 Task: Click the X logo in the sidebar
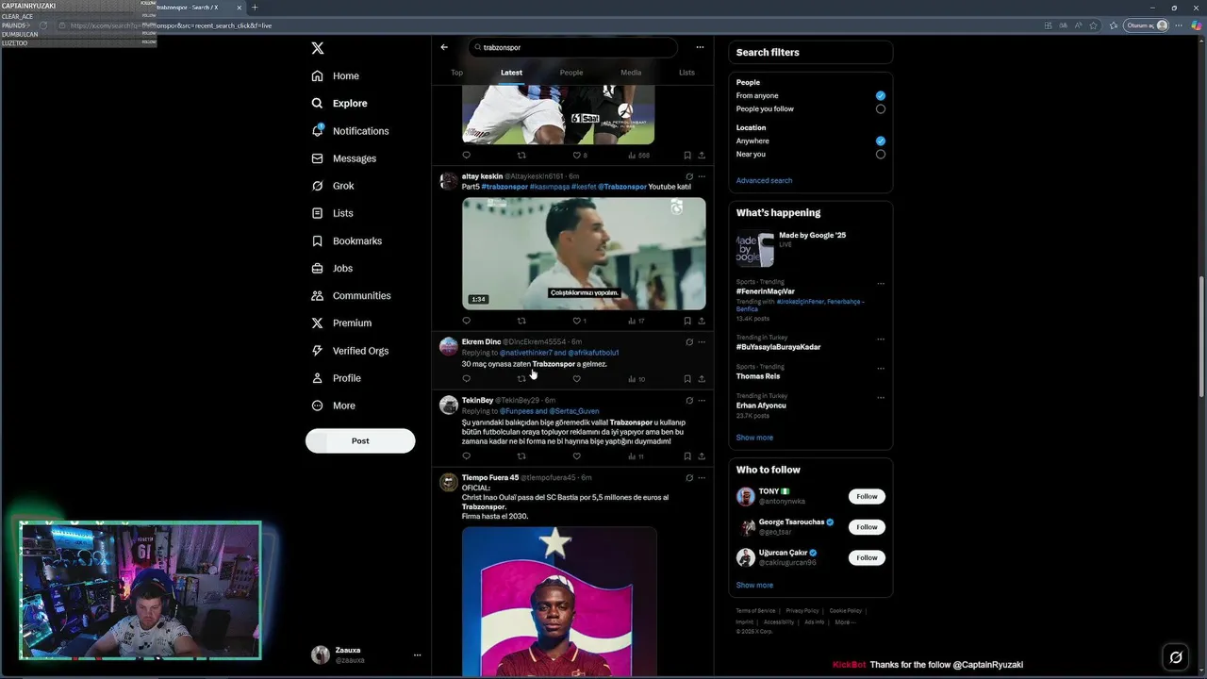(318, 48)
